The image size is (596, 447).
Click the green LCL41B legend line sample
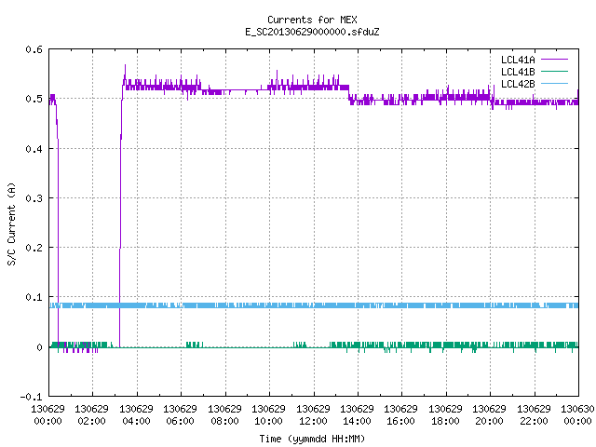click(x=554, y=71)
